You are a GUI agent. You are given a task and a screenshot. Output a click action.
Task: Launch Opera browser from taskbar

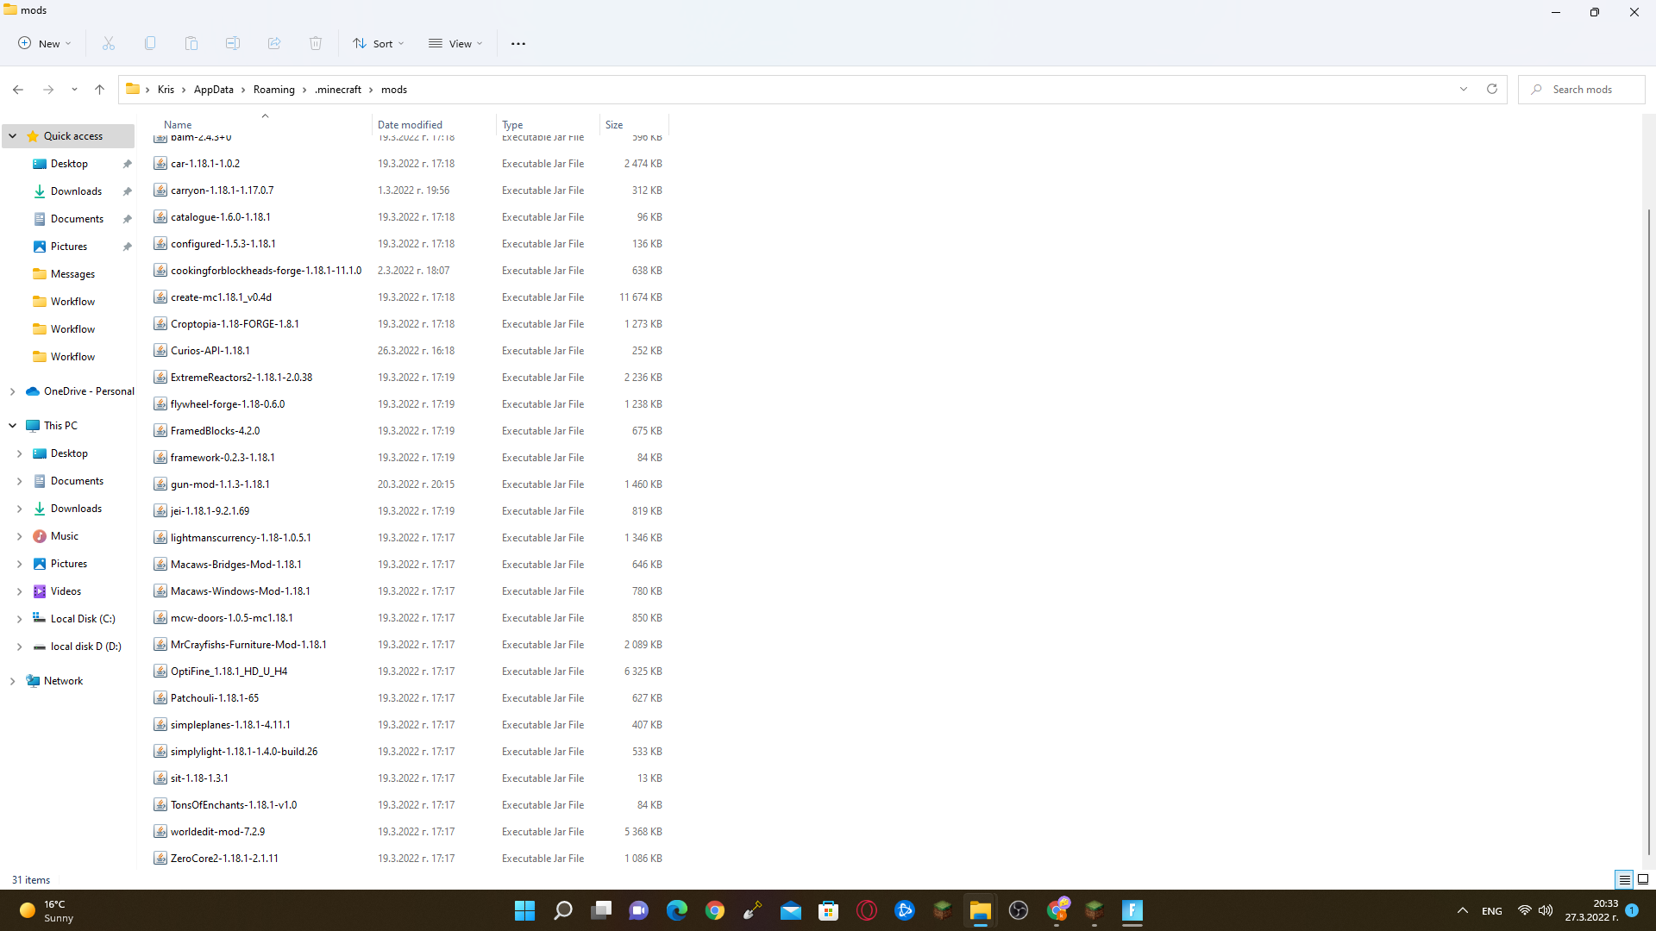867,910
